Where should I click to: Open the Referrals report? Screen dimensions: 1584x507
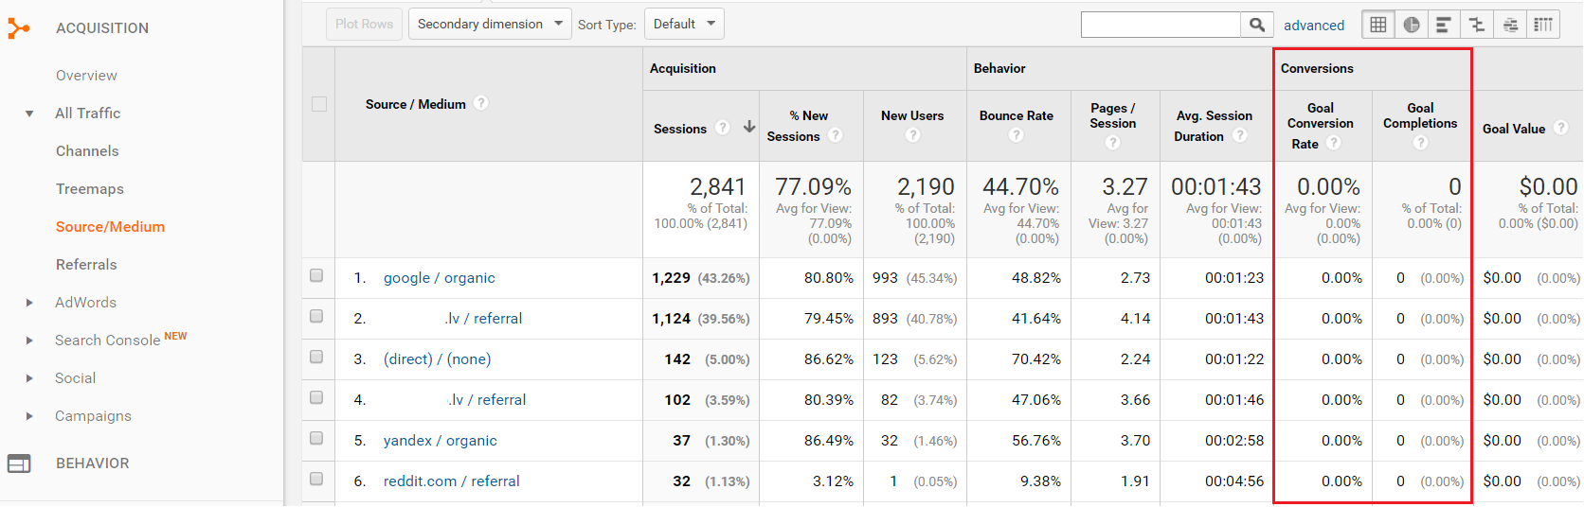coord(86,265)
